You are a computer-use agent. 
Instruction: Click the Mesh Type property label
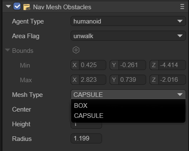pyautogui.click(x=27, y=95)
